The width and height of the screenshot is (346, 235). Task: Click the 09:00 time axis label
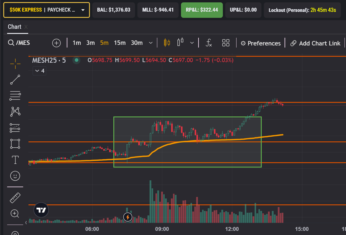[162, 229]
